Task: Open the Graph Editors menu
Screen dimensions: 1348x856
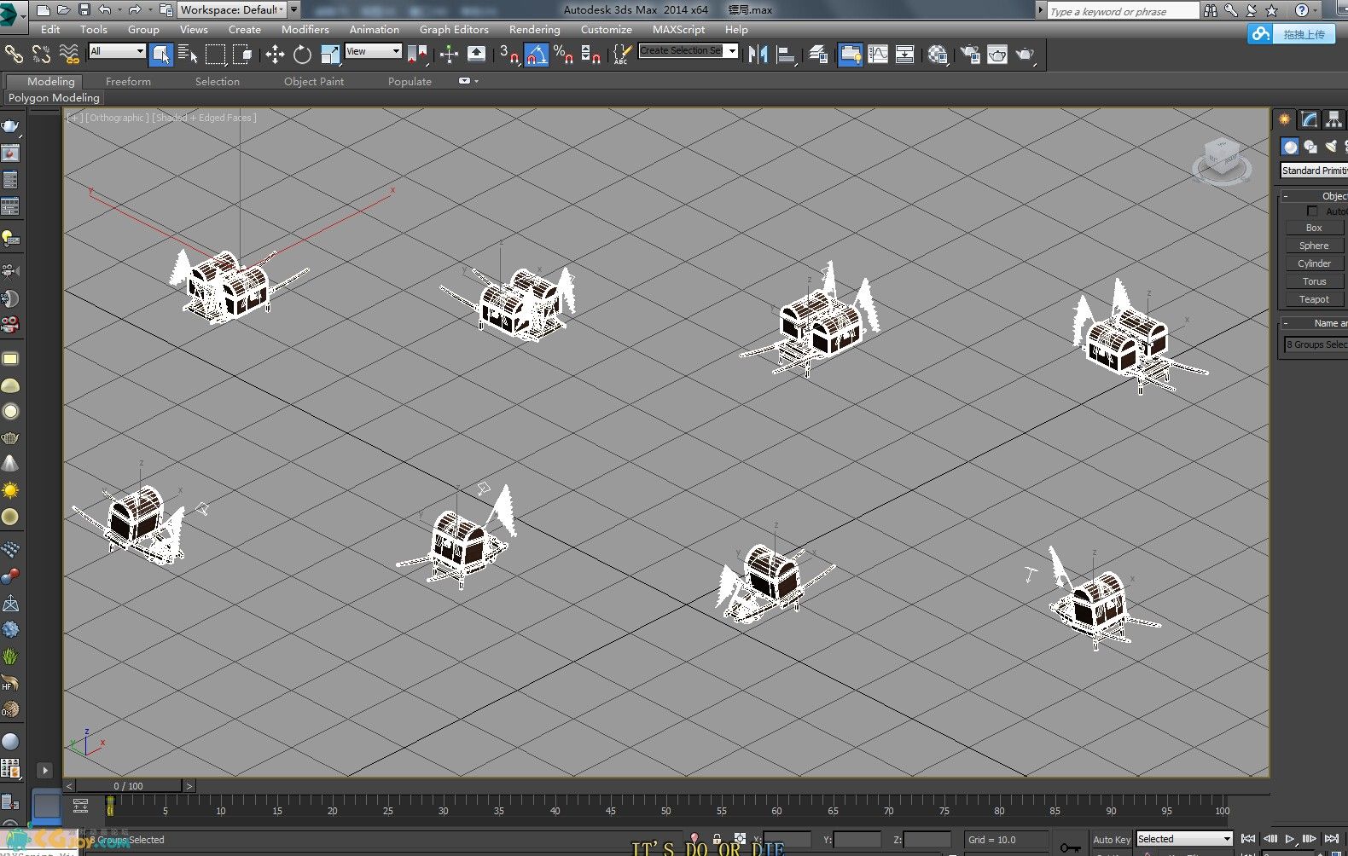Action: 454,29
